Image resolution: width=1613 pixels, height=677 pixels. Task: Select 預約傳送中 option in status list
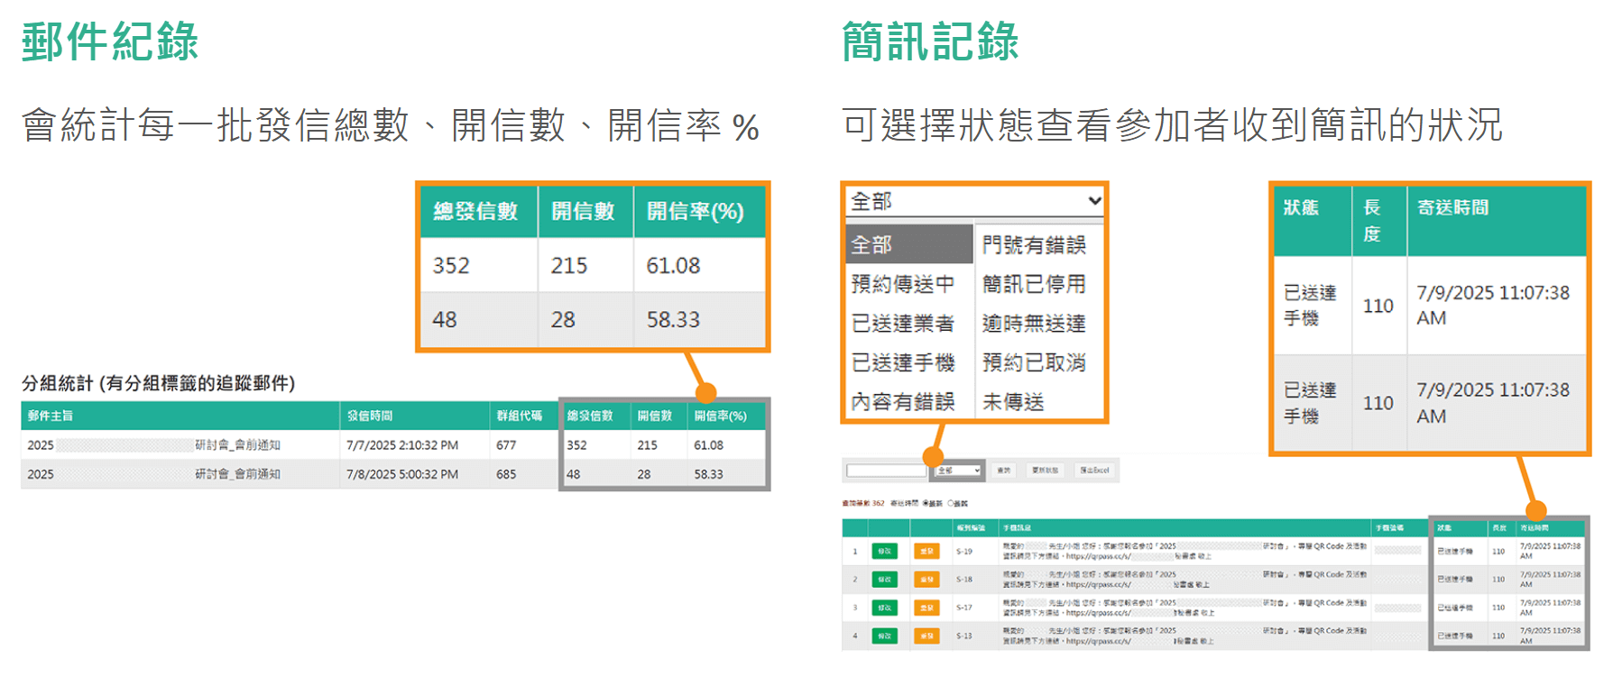coord(903,284)
